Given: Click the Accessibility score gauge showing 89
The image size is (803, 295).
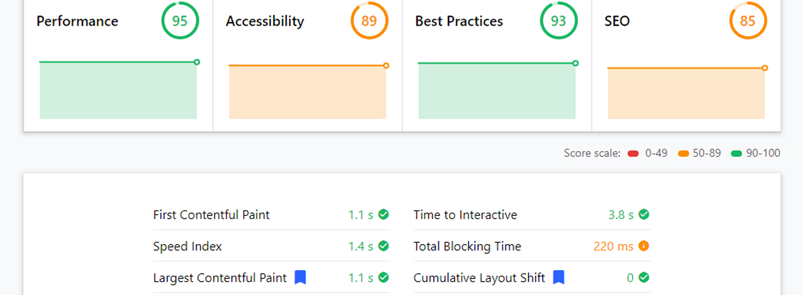Looking at the screenshot, I should (369, 21).
